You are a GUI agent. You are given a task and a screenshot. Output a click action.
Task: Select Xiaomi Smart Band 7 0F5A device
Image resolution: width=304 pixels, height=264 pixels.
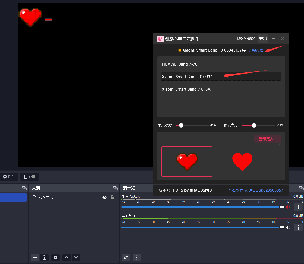[221, 89]
